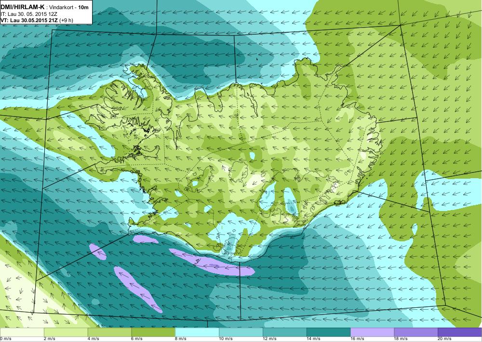
Task: Click the '10 m/s' legend label
Action: tap(226, 339)
